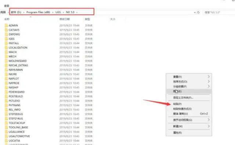The height and width of the screenshot is (145, 235).
Task: Select the STEP203UG folder name
Action: coord(16,114)
